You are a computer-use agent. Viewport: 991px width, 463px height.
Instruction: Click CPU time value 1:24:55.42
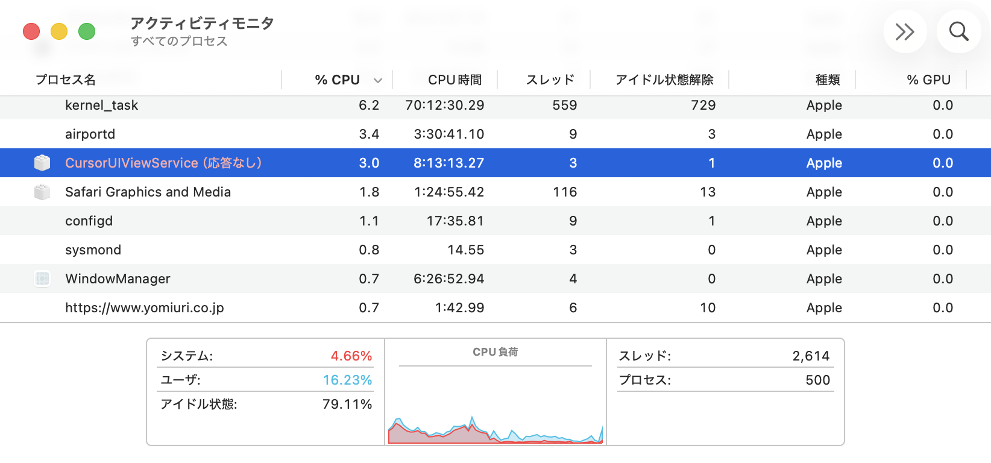pyautogui.click(x=449, y=192)
